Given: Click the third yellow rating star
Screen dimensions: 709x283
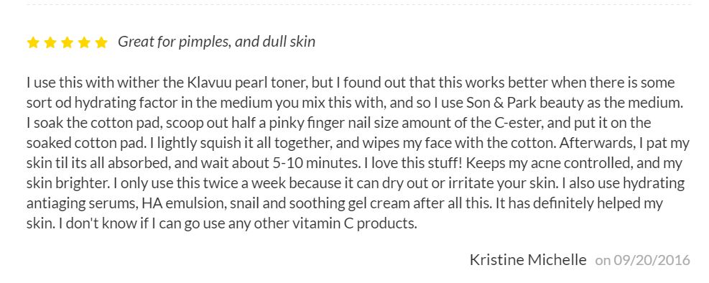Looking at the screenshot, I should point(67,42).
